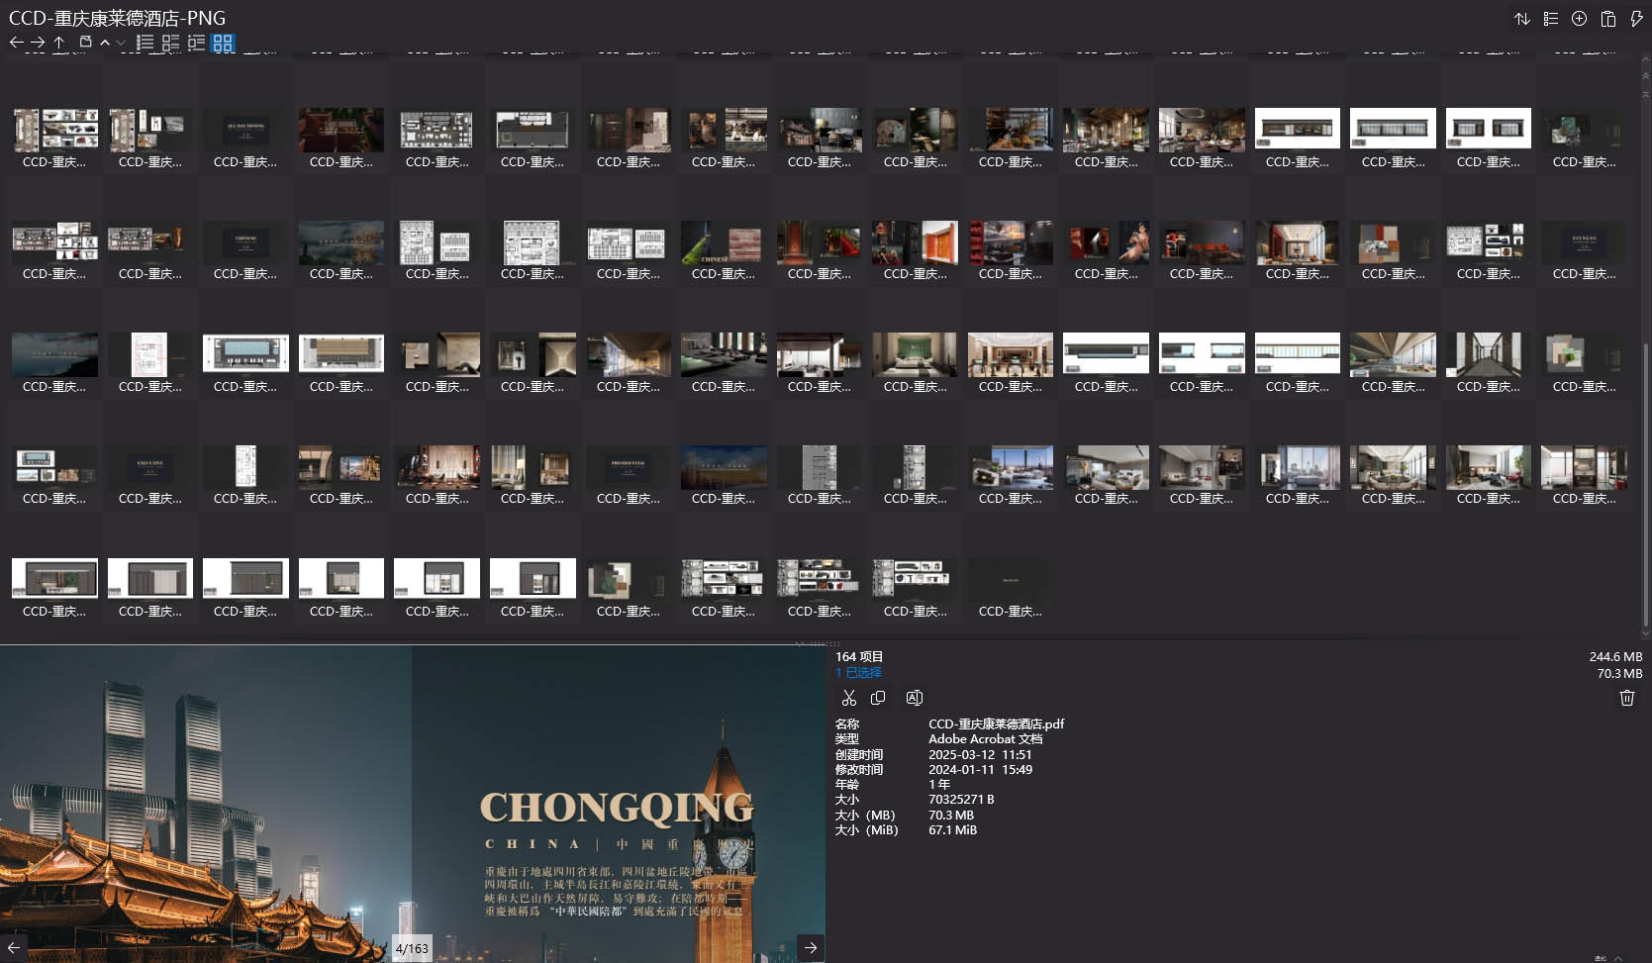Copy the selected file
The height and width of the screenshot is (963, 1652).
tap(878, 698)
